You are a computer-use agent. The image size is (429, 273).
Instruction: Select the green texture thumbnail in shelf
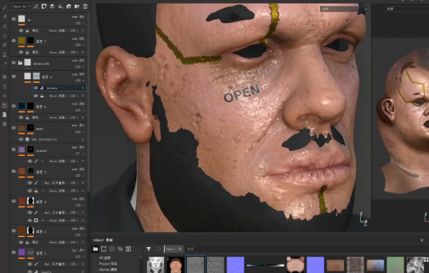396,265
